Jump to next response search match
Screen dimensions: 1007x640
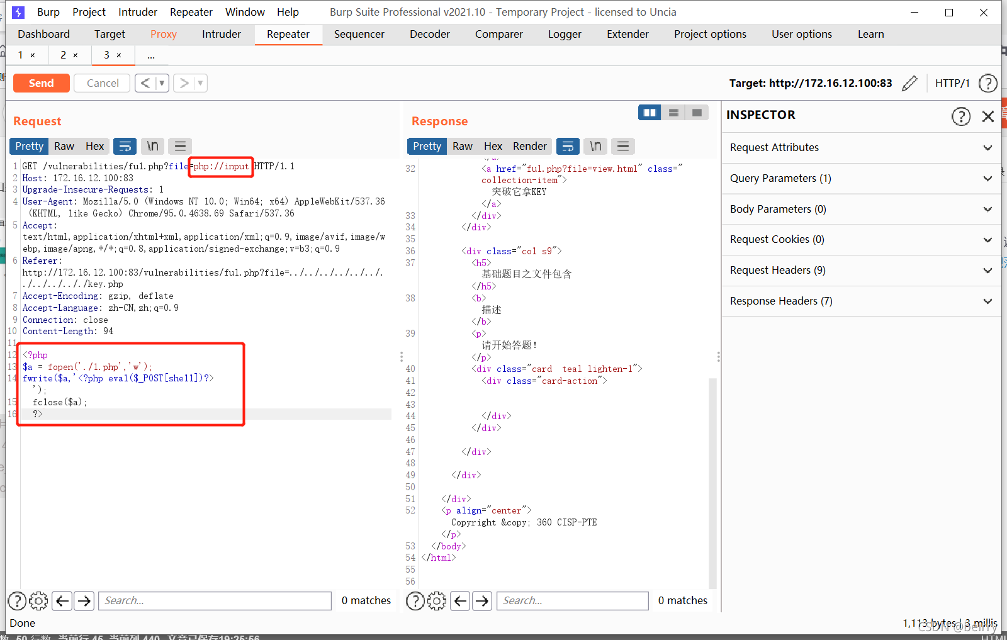point(482,601)
